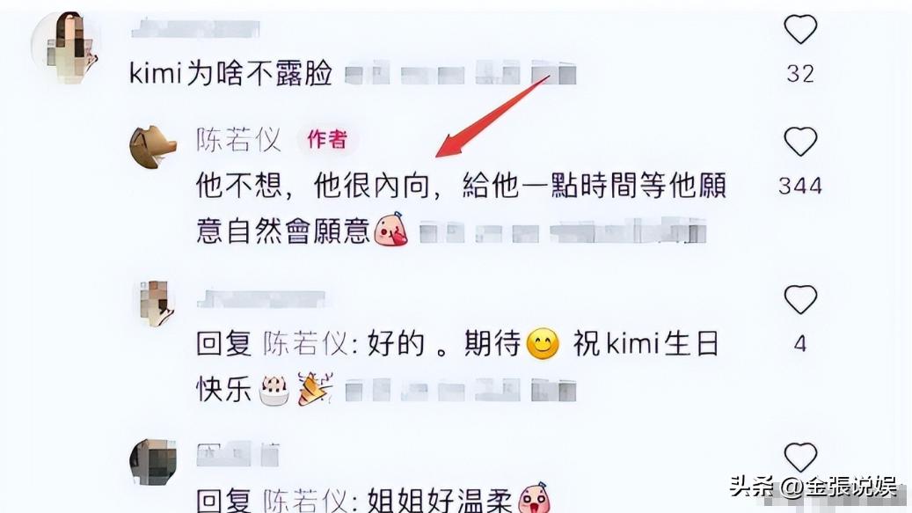Open avatar of the '姐姐好温柔' commenter
Screen dimensions: 912x513
153,462
